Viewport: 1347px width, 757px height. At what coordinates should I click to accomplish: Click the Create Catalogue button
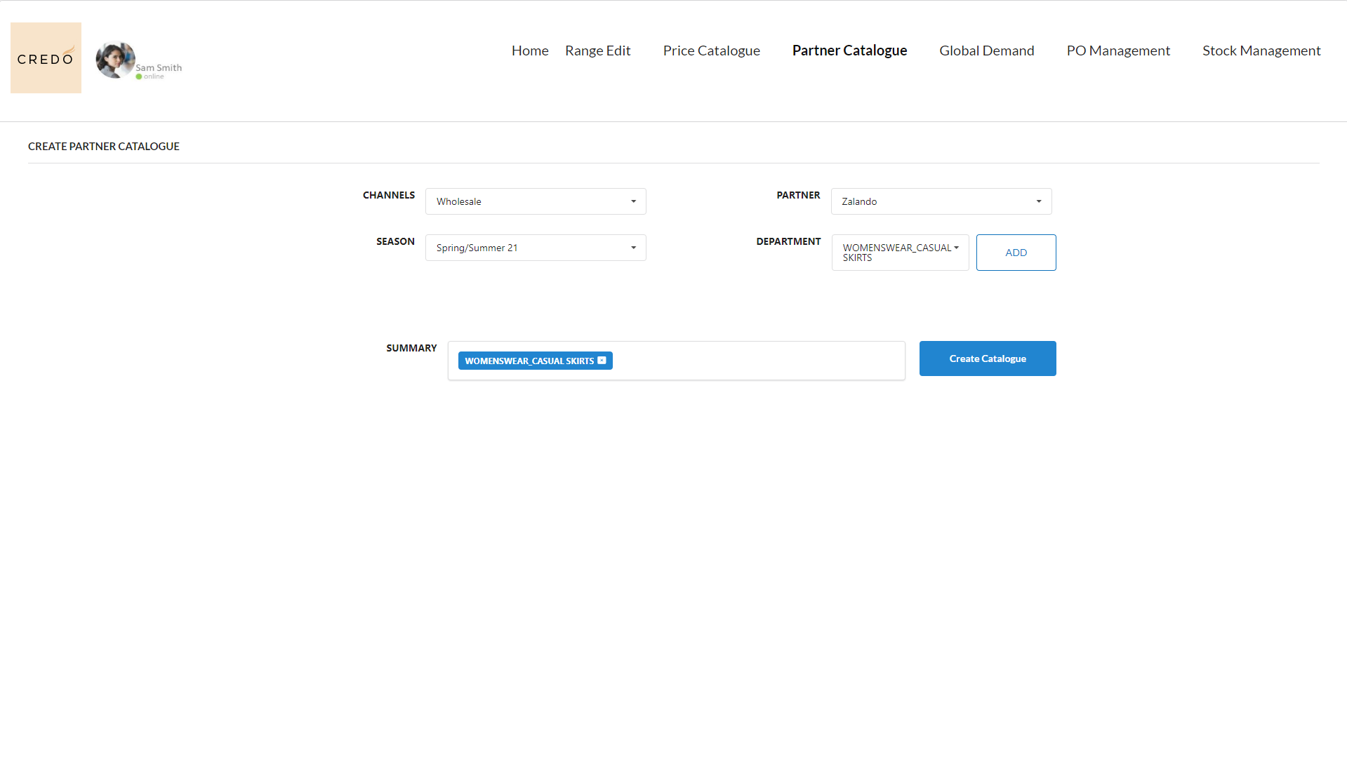pyautogui.click(x=987, y=359)
